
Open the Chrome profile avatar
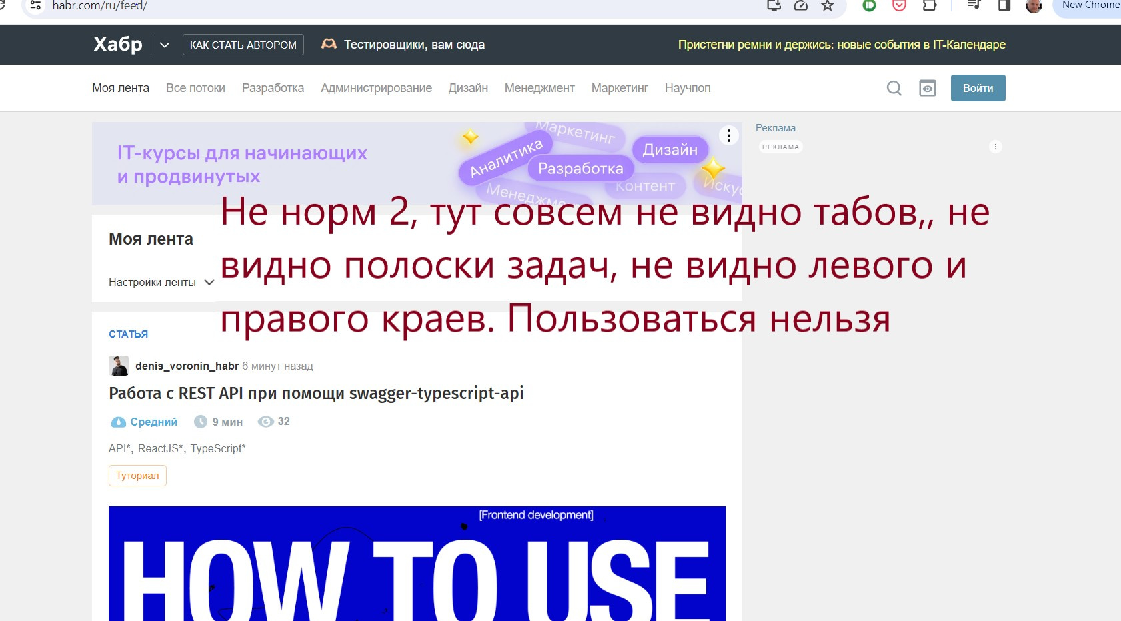(1034, 6)
